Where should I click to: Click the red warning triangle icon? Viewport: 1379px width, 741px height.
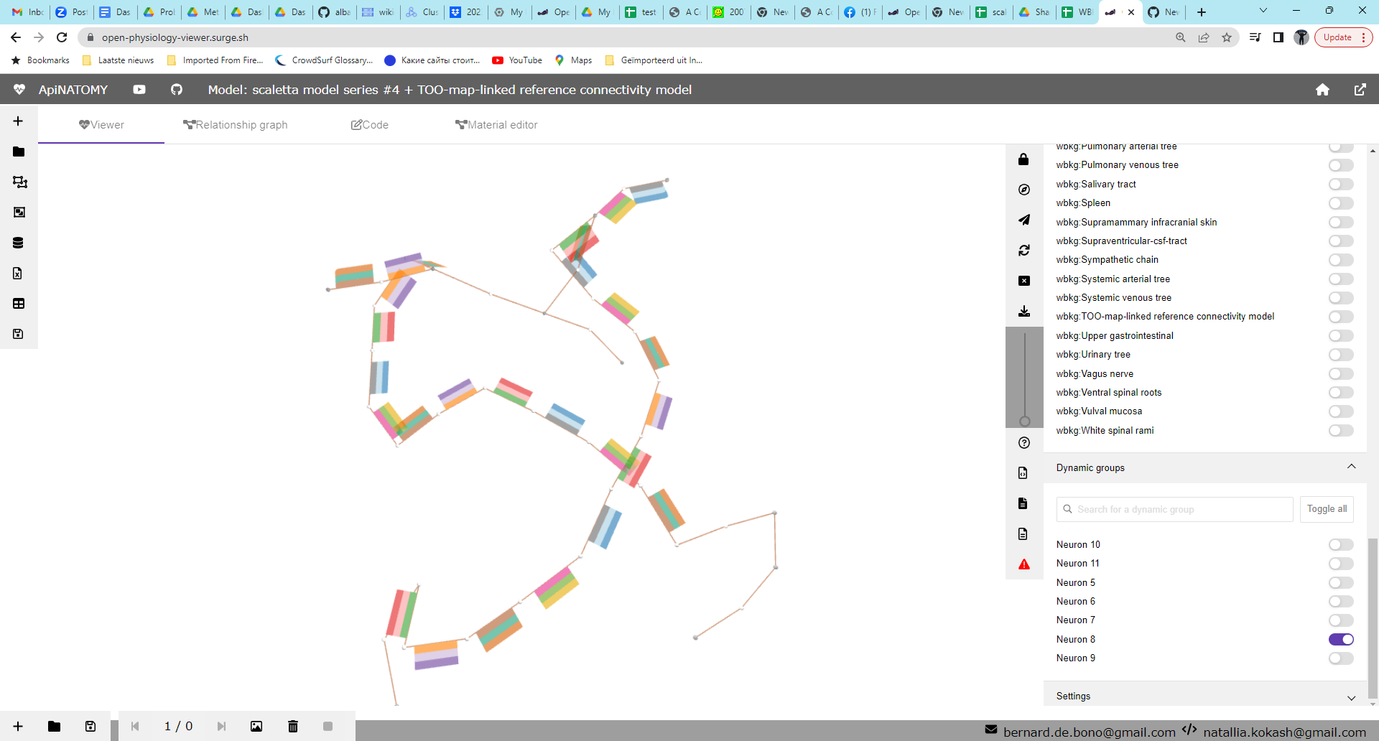pyautogui.click(x=1024, y=564)
